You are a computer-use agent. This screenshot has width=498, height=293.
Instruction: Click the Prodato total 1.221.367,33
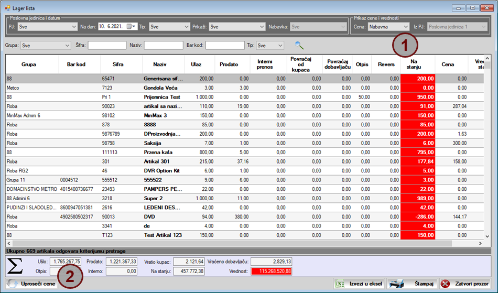pos(122,262)
